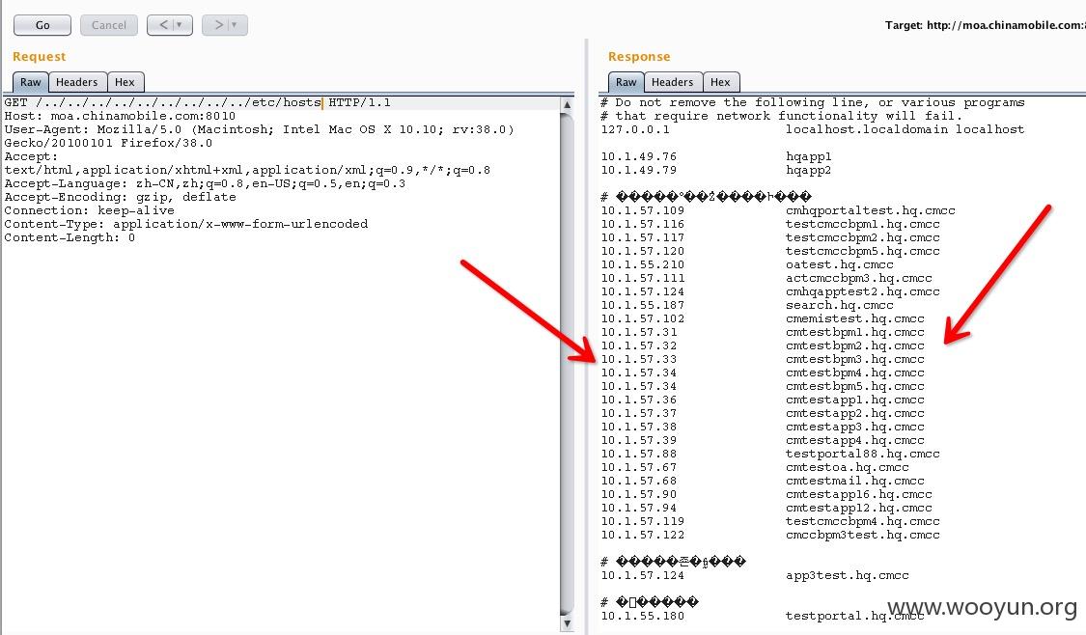Click testcmccbpm1.hq.cmcc hostname
1086x635 pixels.
click(x=863, y=224)
